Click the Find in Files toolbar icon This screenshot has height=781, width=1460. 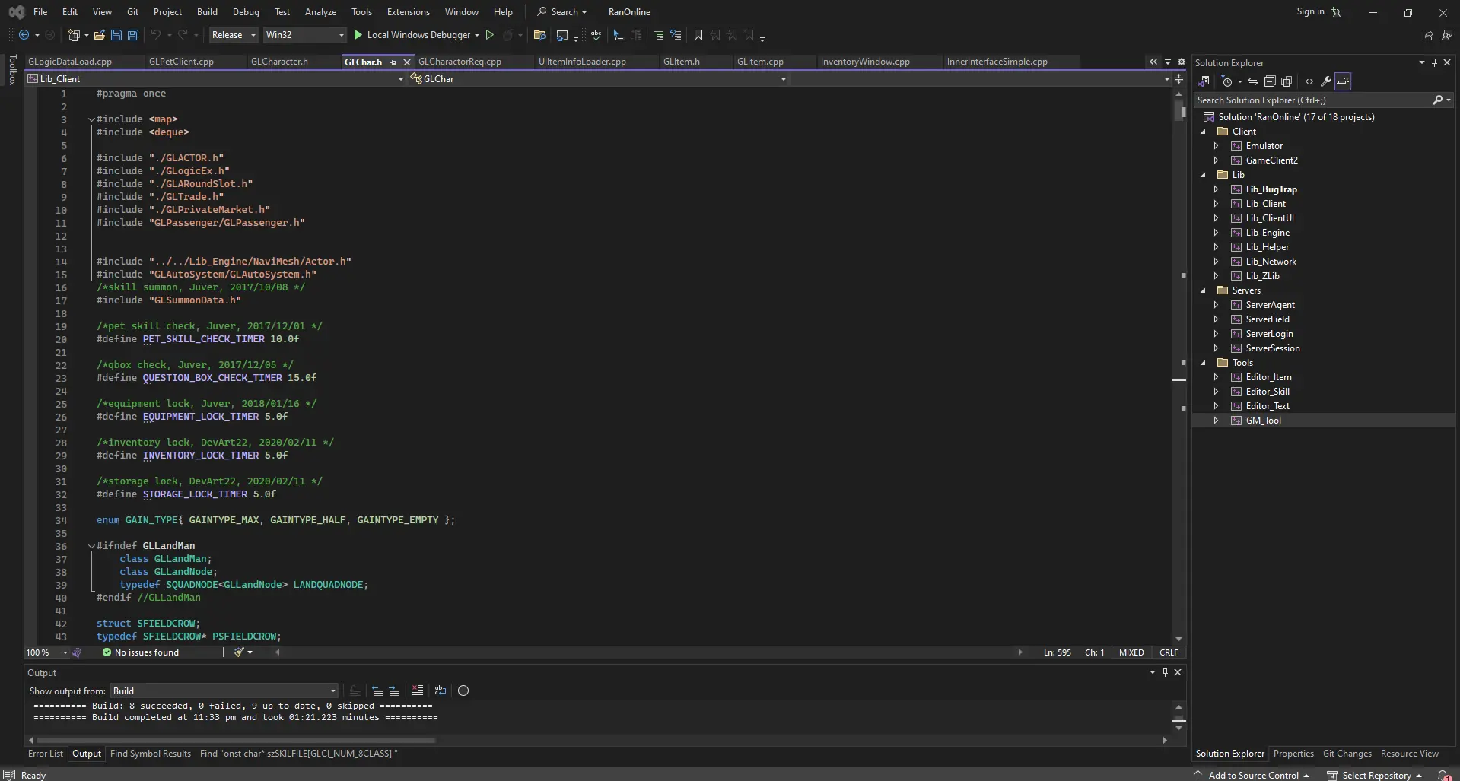[539, 35]
